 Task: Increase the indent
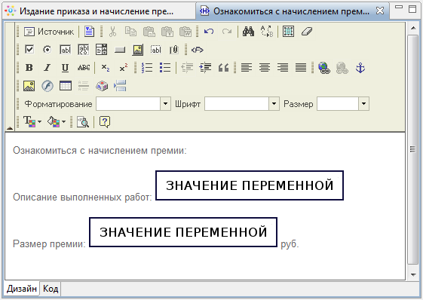tap(205, 68)
